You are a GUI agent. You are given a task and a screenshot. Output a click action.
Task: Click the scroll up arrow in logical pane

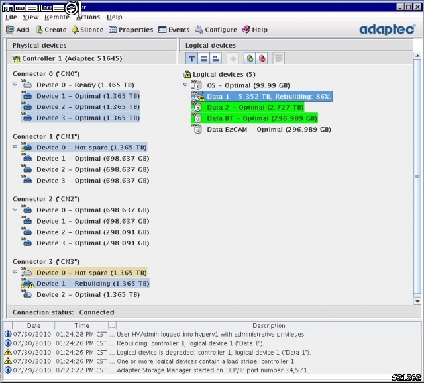coord(417,56)
